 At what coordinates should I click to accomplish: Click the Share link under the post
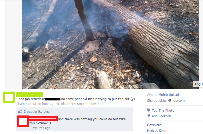point(20,104)
